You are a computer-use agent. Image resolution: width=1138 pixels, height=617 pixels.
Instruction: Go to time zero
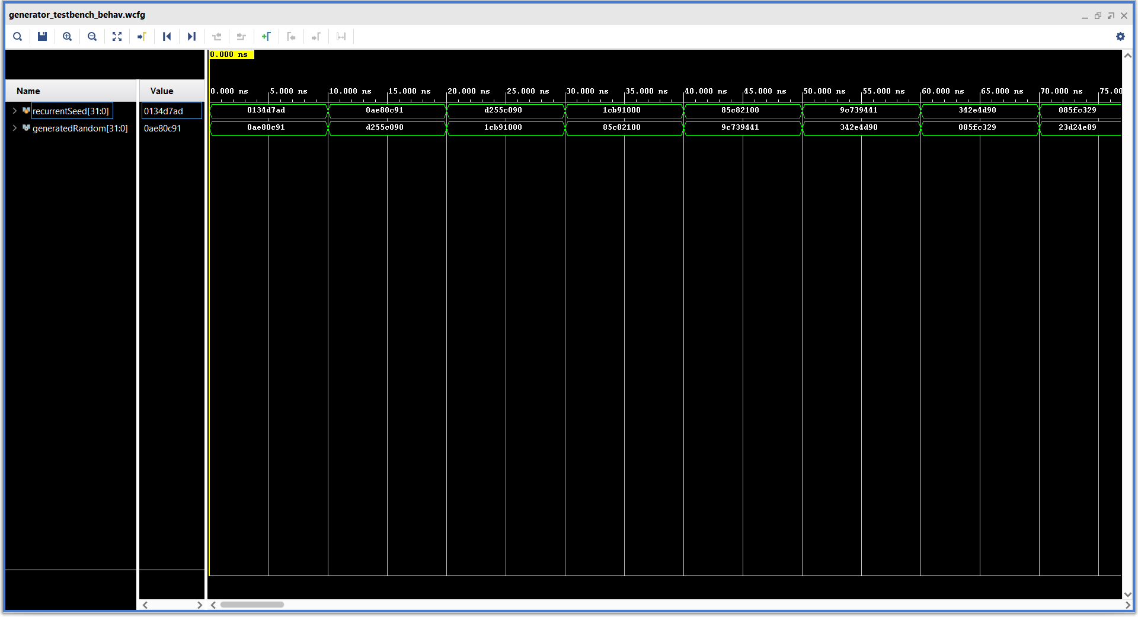(167, 37)
